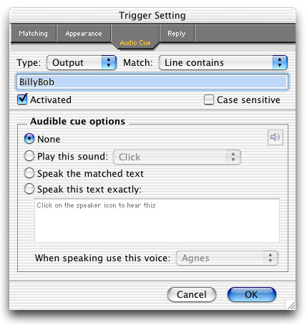Click the BillyBob pattern text field
307x325 pixels.
[x=152, y=82]
